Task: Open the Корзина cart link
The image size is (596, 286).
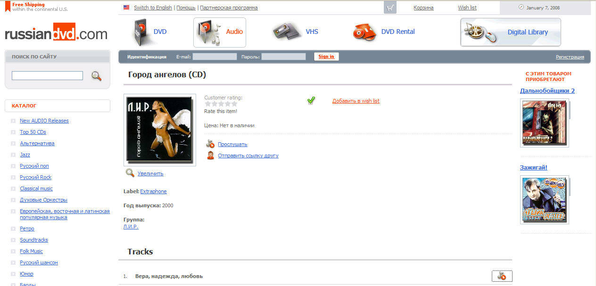Action: (423, 8)
